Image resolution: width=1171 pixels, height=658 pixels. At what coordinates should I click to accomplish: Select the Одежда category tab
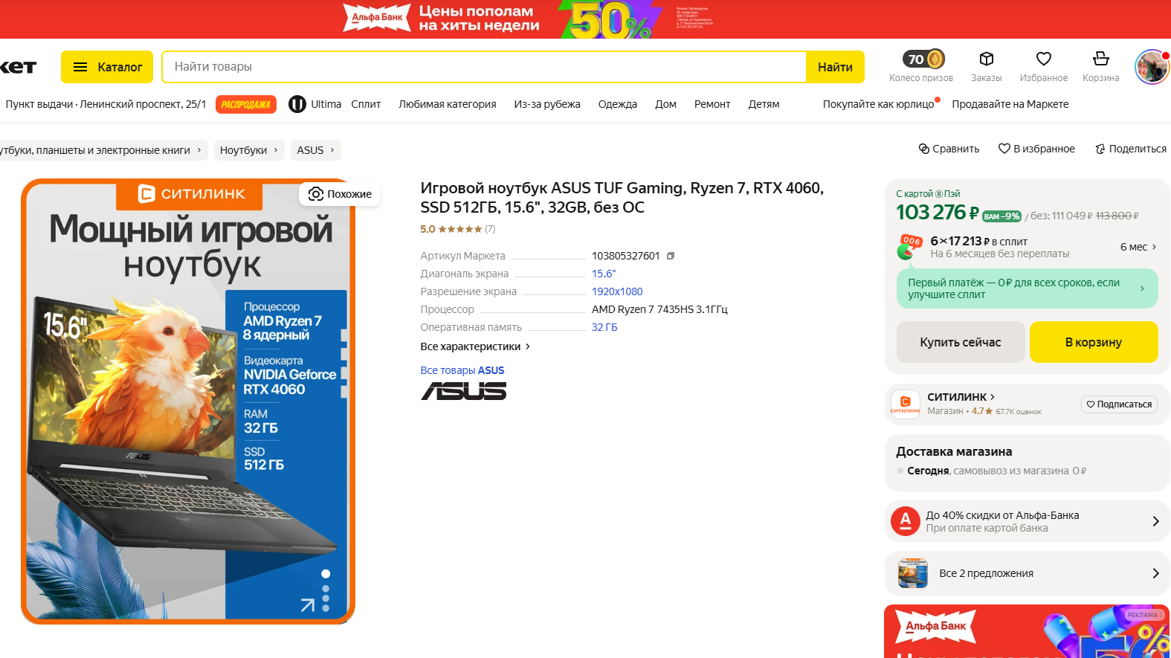tap(617, 104)
